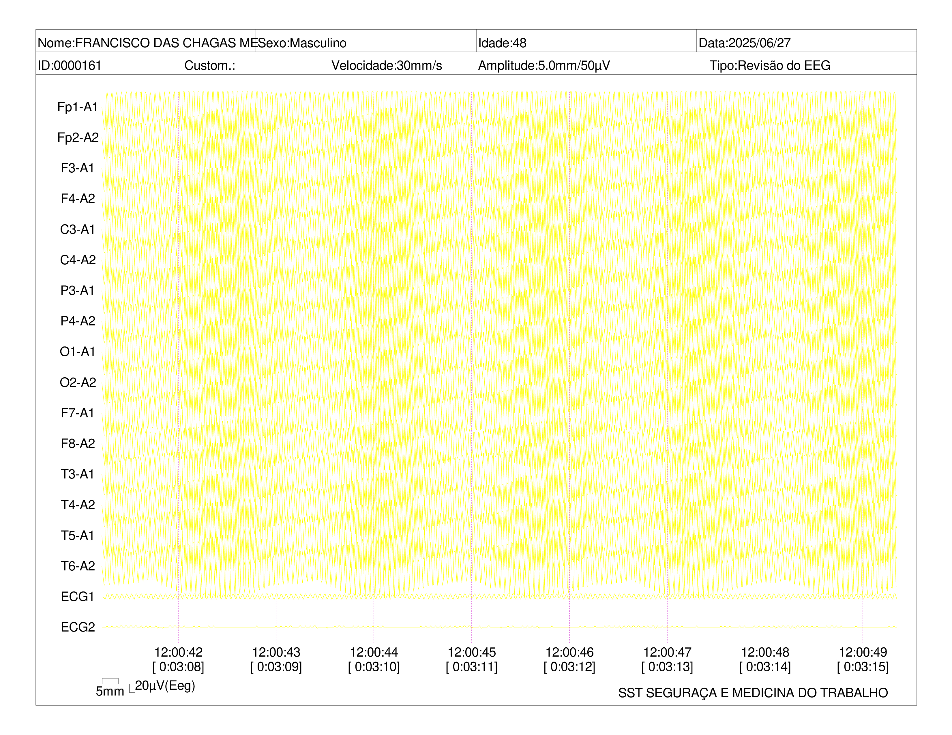The image size is (952, 735).
Task: Click the Tipo:Revisão do EEG label
Action: (x=770, y=65)
